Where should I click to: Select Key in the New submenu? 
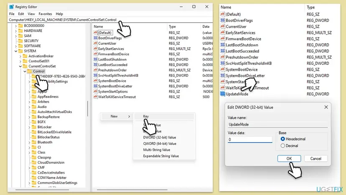click(x=164, y=116)
